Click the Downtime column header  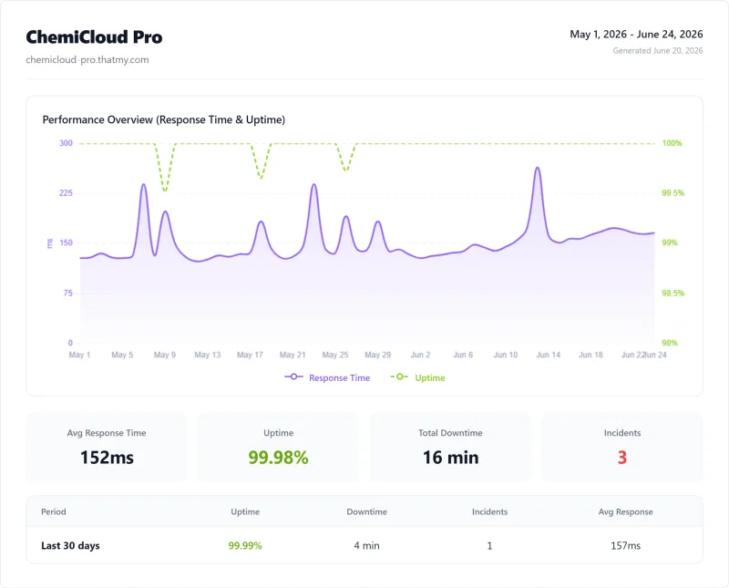[x=367, y=511]
